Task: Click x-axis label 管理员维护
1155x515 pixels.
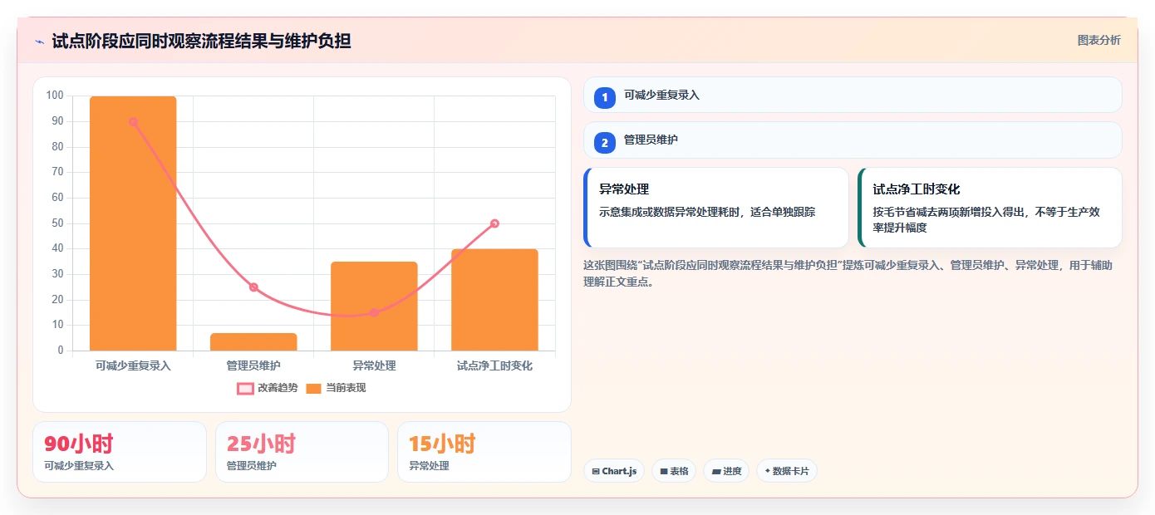Action: click(253, 365)
